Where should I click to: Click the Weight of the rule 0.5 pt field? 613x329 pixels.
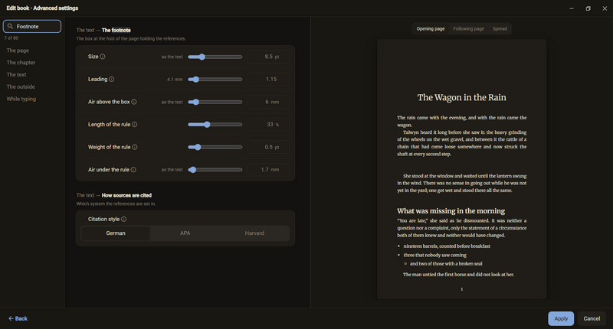pyautogui.click(x=268, y=147)
